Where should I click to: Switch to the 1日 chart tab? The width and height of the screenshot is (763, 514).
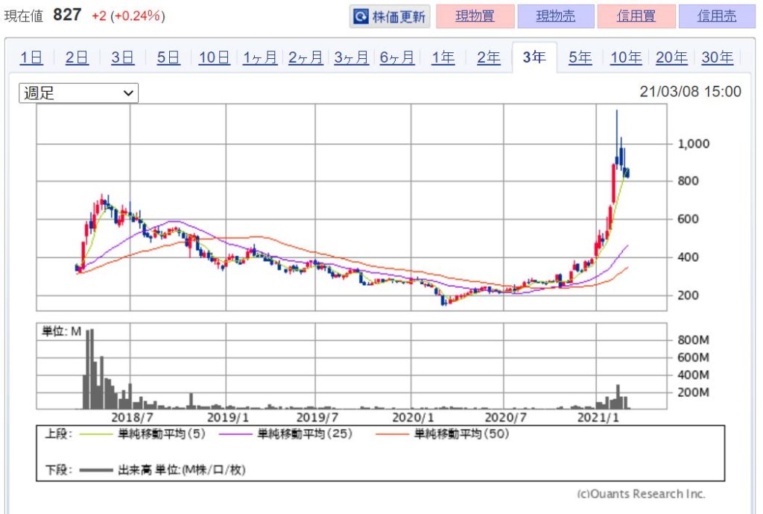[31, 57]
